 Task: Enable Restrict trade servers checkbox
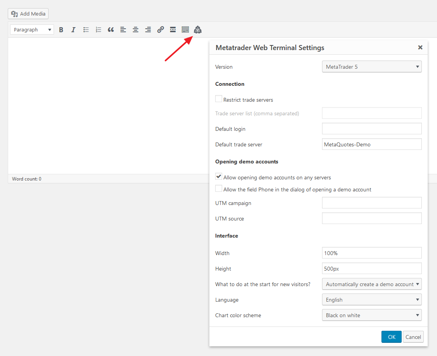[219, 99]
